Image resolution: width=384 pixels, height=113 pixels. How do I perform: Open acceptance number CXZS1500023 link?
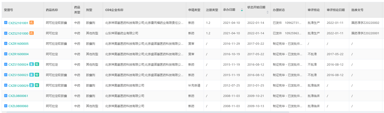18,75
